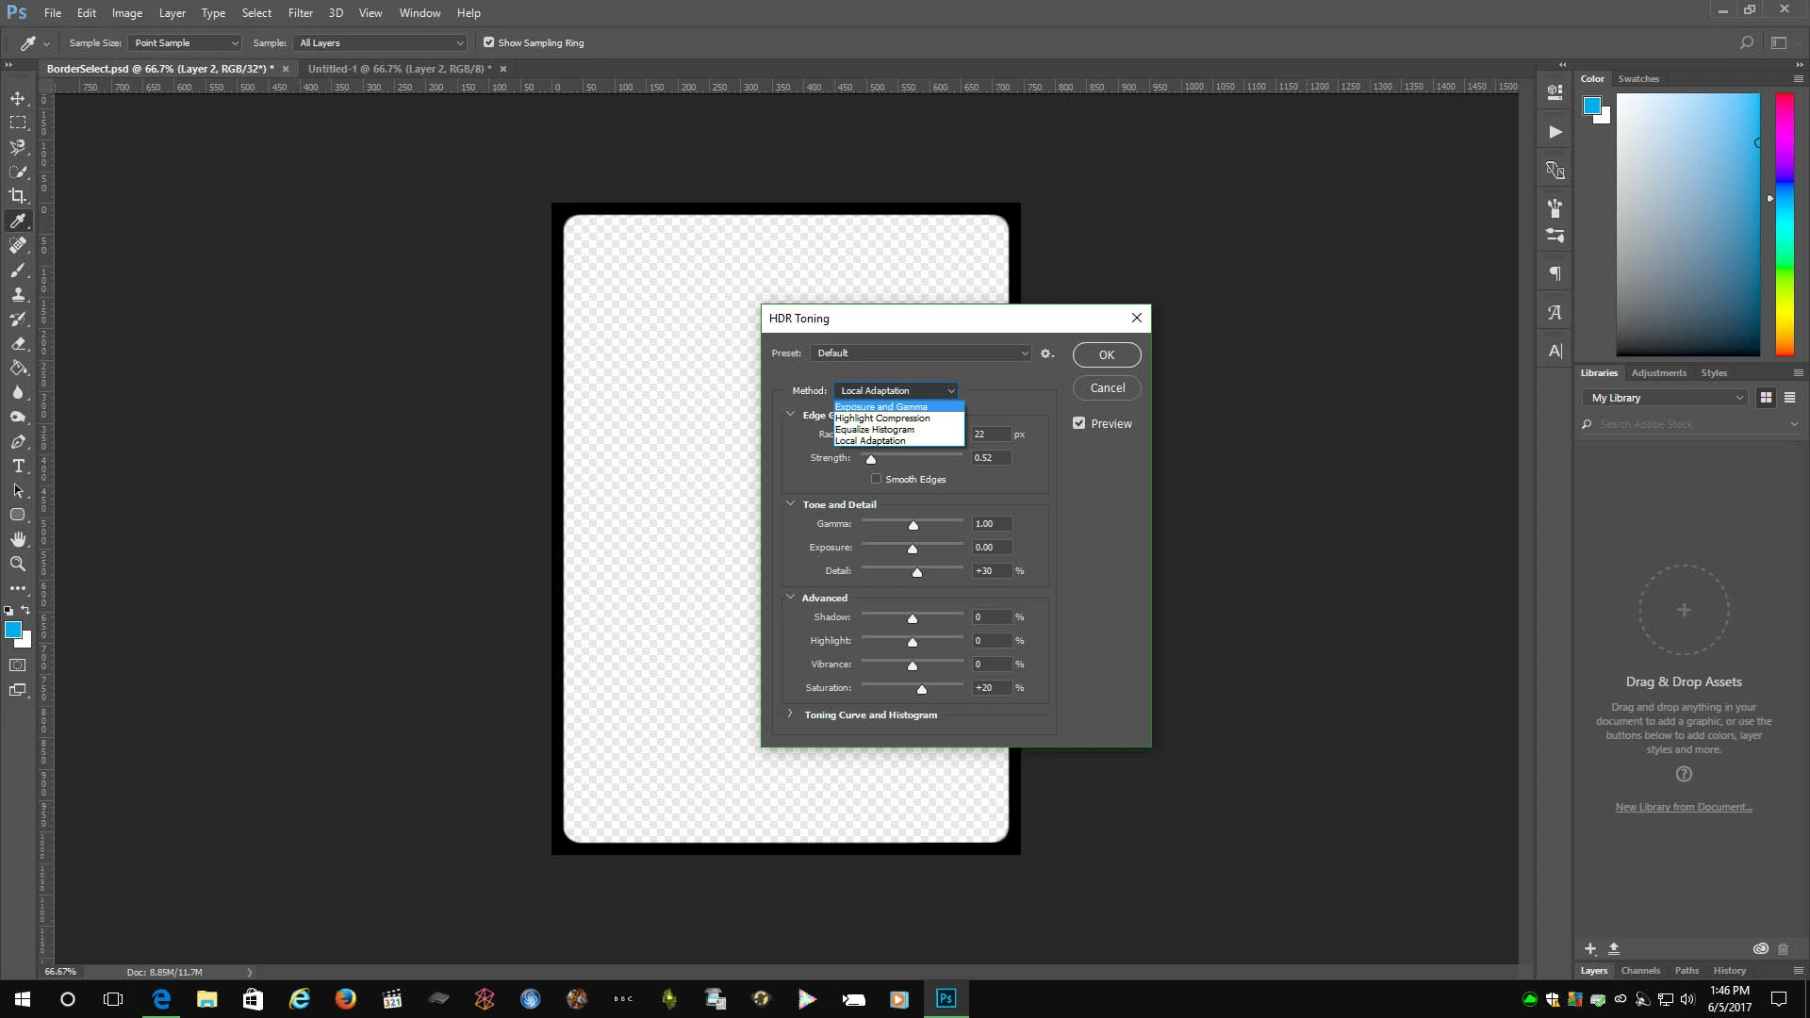This screenshot has width=1810, height=1018.
Task: Select the Move tool
Action: pos(18,98)
